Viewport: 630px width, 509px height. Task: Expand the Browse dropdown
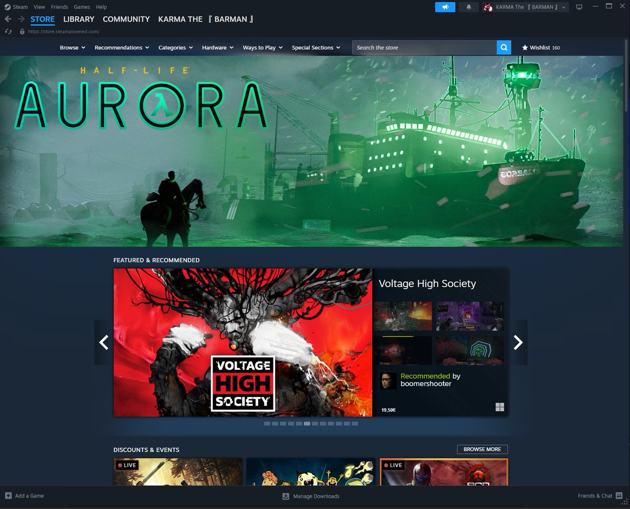(x=72, y=47)
